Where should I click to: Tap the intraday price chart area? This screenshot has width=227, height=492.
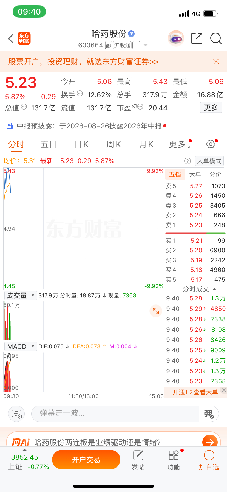tap(84, 228)
